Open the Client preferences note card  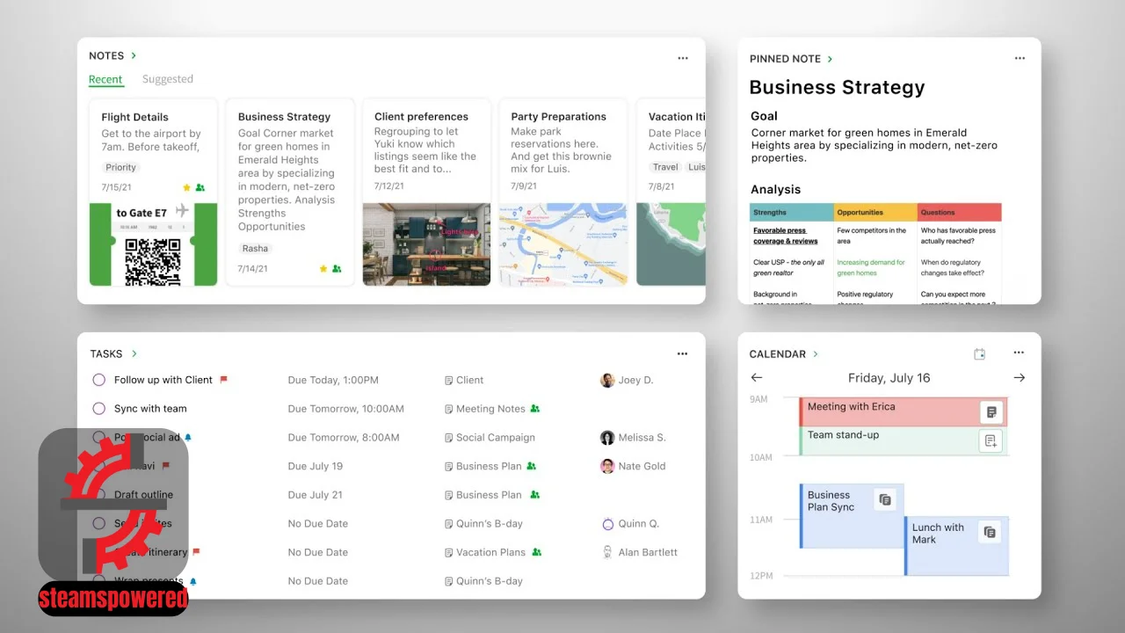point(426,193)
